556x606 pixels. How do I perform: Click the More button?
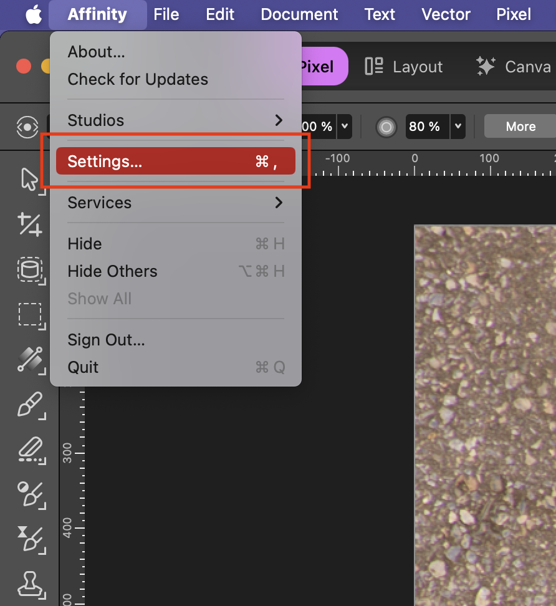(x=520, y=126)
